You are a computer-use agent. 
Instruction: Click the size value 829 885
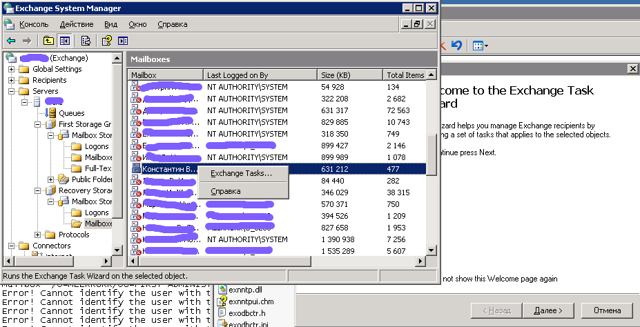[335, 122]
